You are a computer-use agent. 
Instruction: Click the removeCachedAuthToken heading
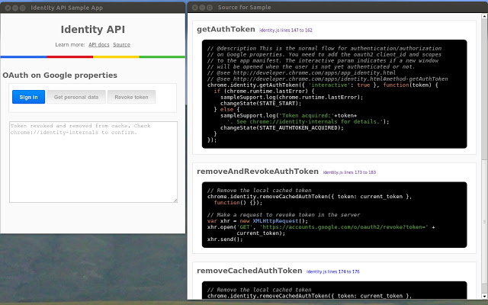tap(249, 271)
